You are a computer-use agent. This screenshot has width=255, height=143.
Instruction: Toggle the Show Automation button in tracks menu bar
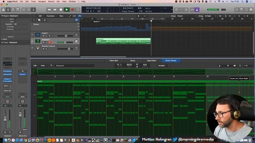click(70, 16)
